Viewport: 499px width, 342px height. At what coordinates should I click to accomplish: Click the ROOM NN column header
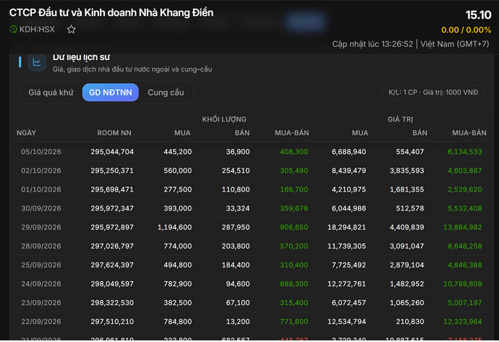[114, 133]
